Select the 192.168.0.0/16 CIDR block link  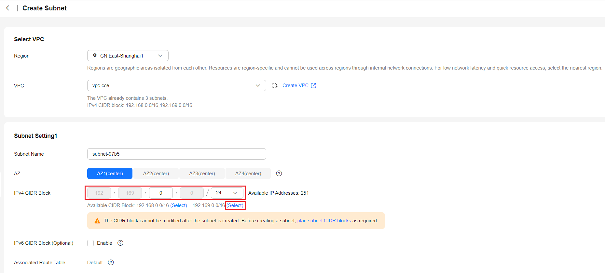tap(179, 205)
